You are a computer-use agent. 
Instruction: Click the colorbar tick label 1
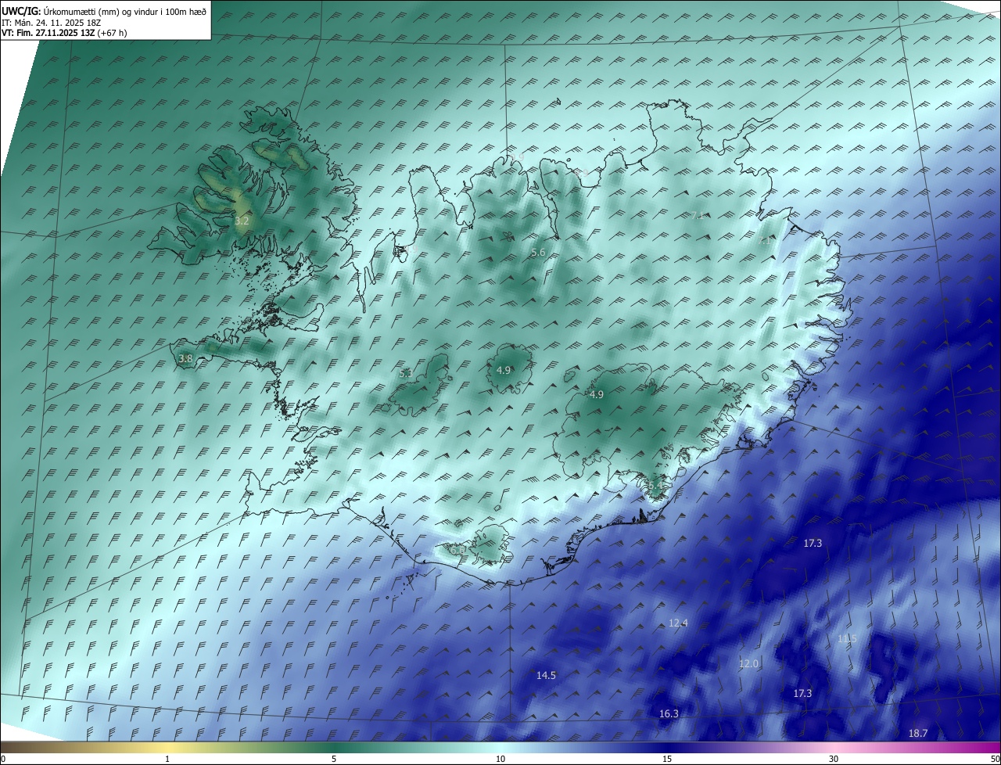168,759
